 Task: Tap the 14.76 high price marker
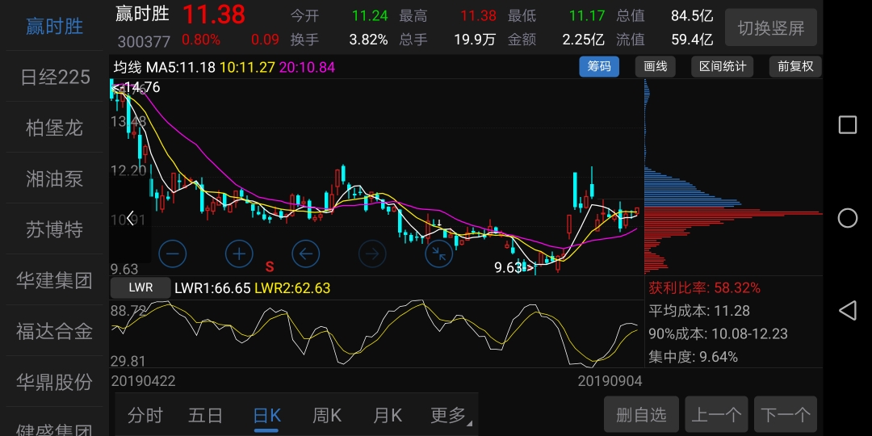click(x=136, y=87)
